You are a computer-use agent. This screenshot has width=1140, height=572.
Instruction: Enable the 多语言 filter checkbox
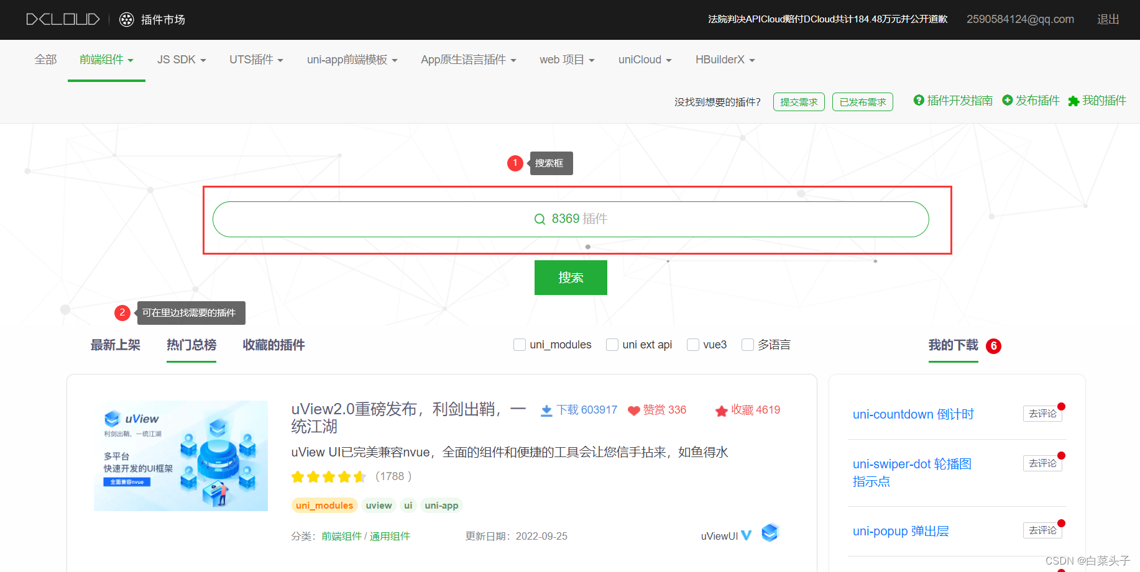coord(747,345)
